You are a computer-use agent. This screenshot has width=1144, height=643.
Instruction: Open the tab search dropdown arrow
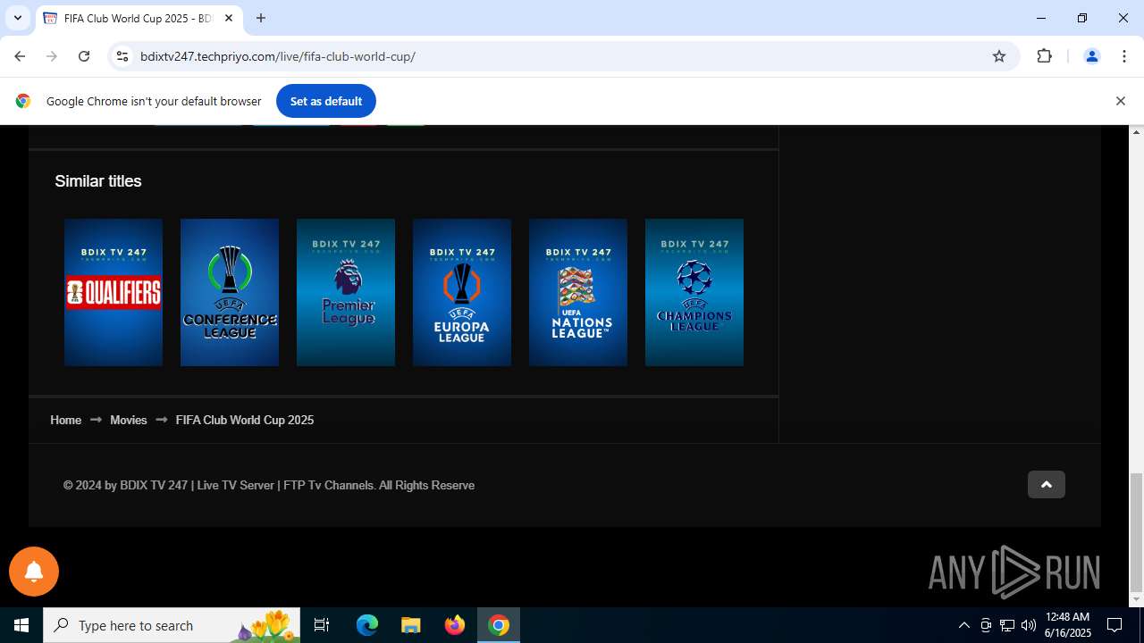point(17,18)
